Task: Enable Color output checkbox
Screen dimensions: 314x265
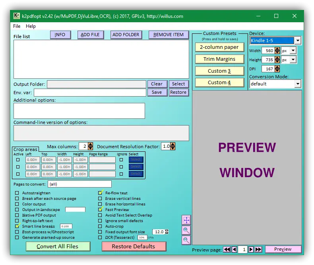Action: click(x=17, y=204)
